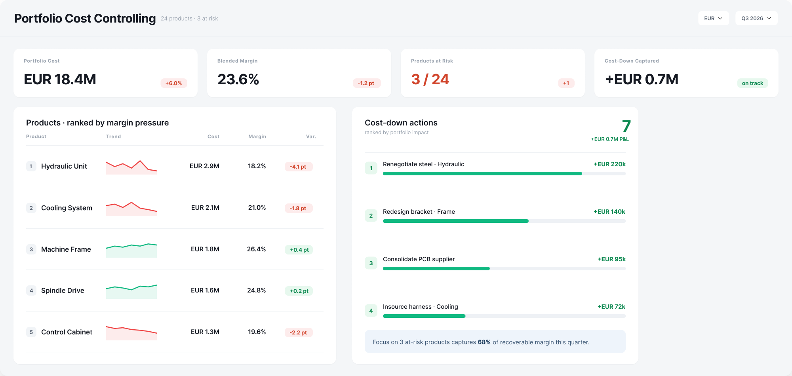Click the +0.2 pt variance badge
This screenshot has width=792, height=376.
tap(299, 291)
